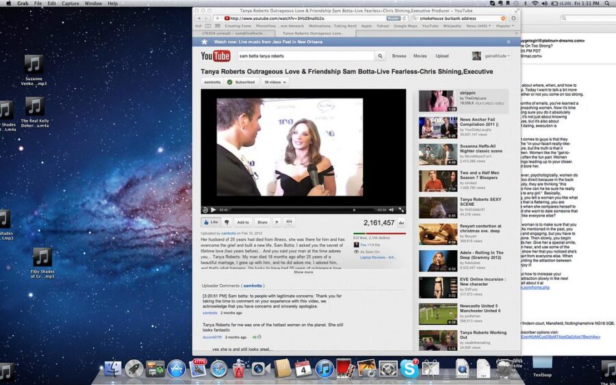The image size is (616, 385).
Task: Open Finder from the Dock
Action: coord(112,369)
